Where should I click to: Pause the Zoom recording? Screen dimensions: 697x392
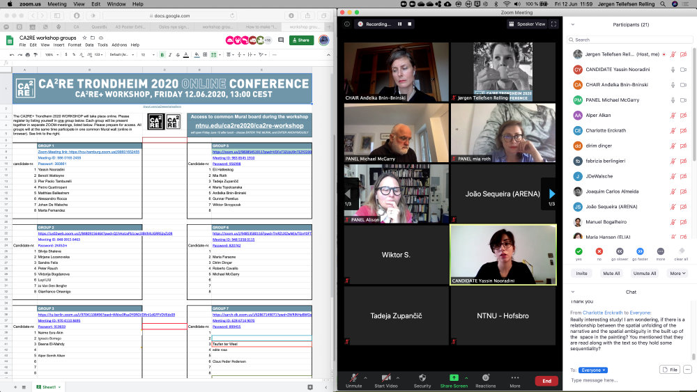[x=400, y=24]
